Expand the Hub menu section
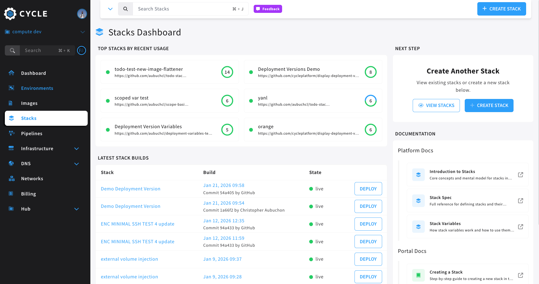This screenshot has height=284, width=539. pos(76,209)
